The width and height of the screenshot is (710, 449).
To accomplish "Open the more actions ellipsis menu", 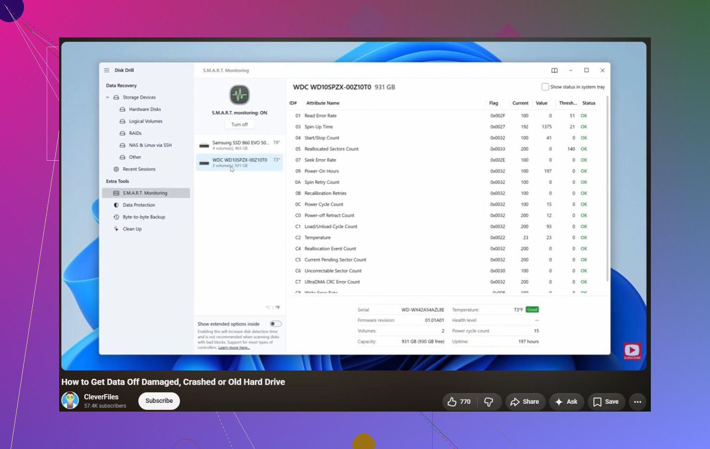I will [x=637, y=402].
